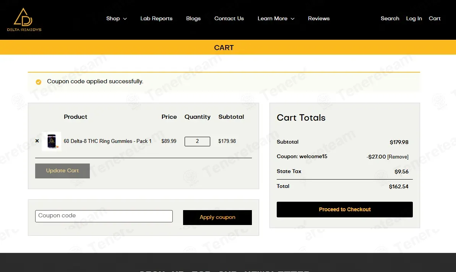
Task: Click the Update Cart button
Action: click(62, 171)
